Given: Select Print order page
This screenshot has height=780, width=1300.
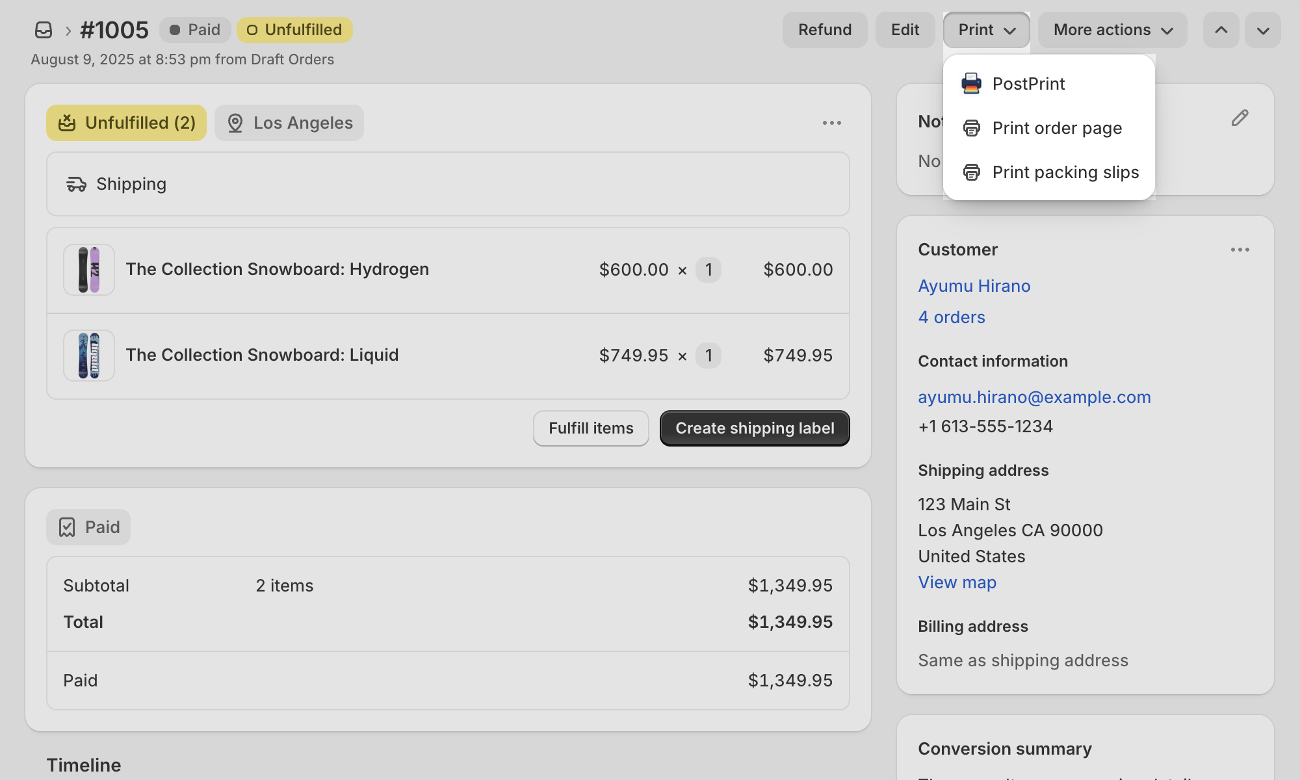Looking at the screenshot, I should 1057,128.
